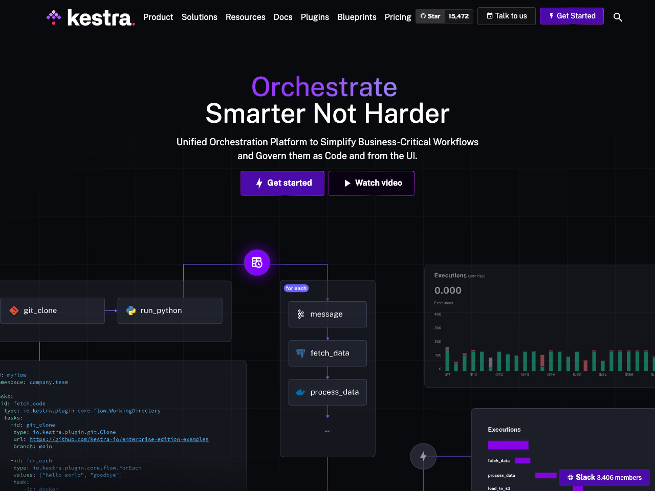Select the process_data task node
This screenshot has height=491, width=655.
click(x=327, y=392)
